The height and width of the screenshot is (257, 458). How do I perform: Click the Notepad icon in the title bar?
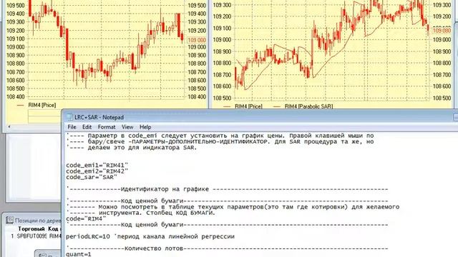tap(69, 117)
